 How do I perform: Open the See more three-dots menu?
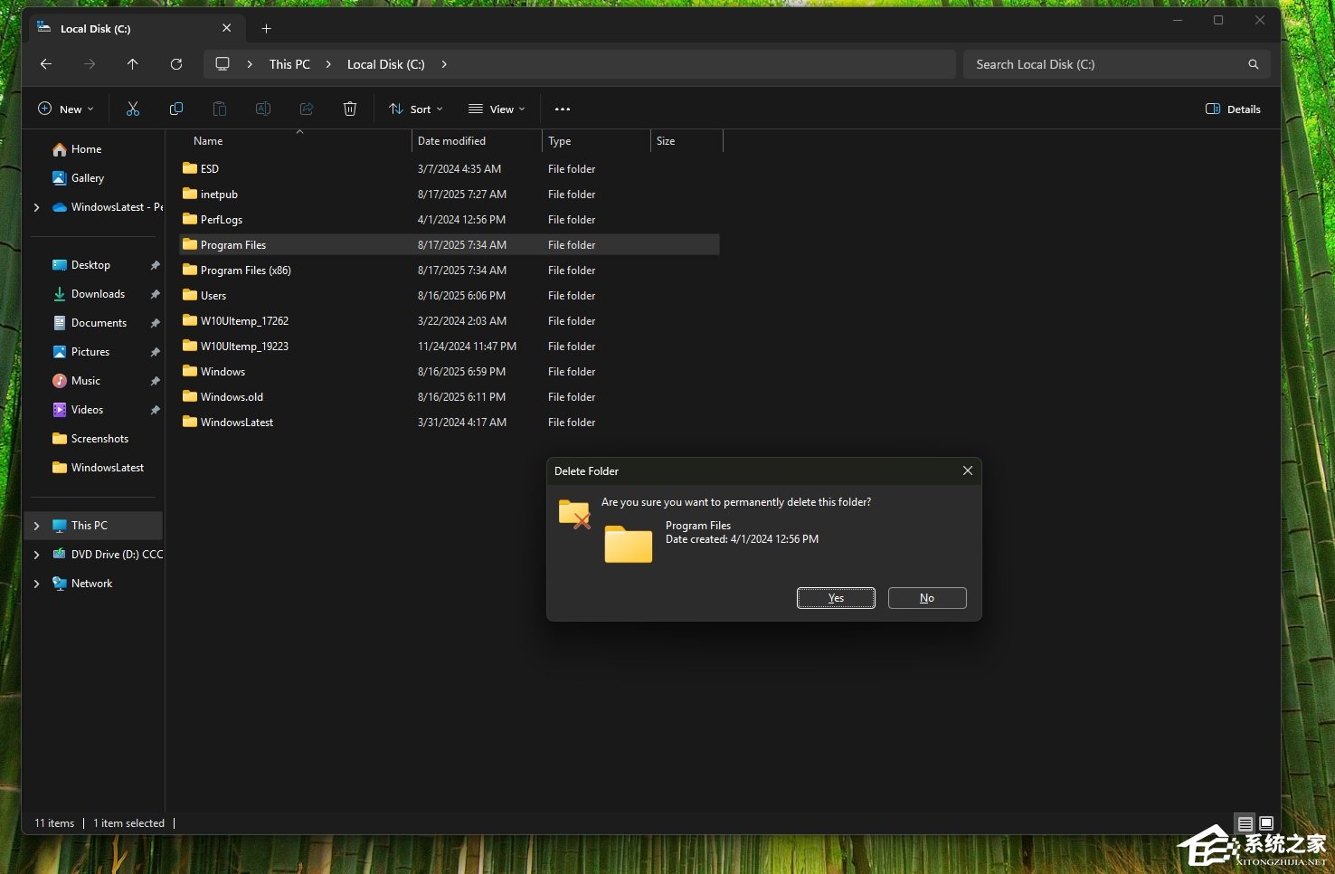click(563, 109)
